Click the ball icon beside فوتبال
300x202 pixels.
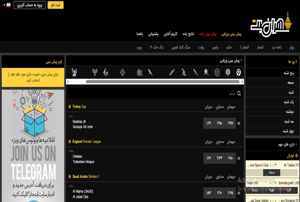click(297, 156)
